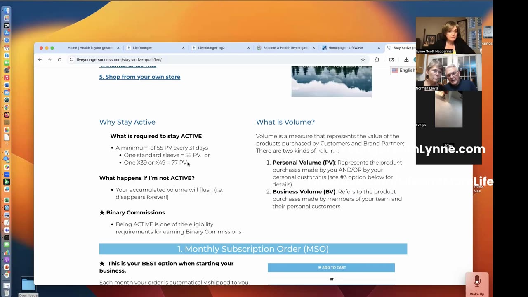Open Calendar from the dock
The height and width of the screenshot is (297, 528).
pos(7,48)
